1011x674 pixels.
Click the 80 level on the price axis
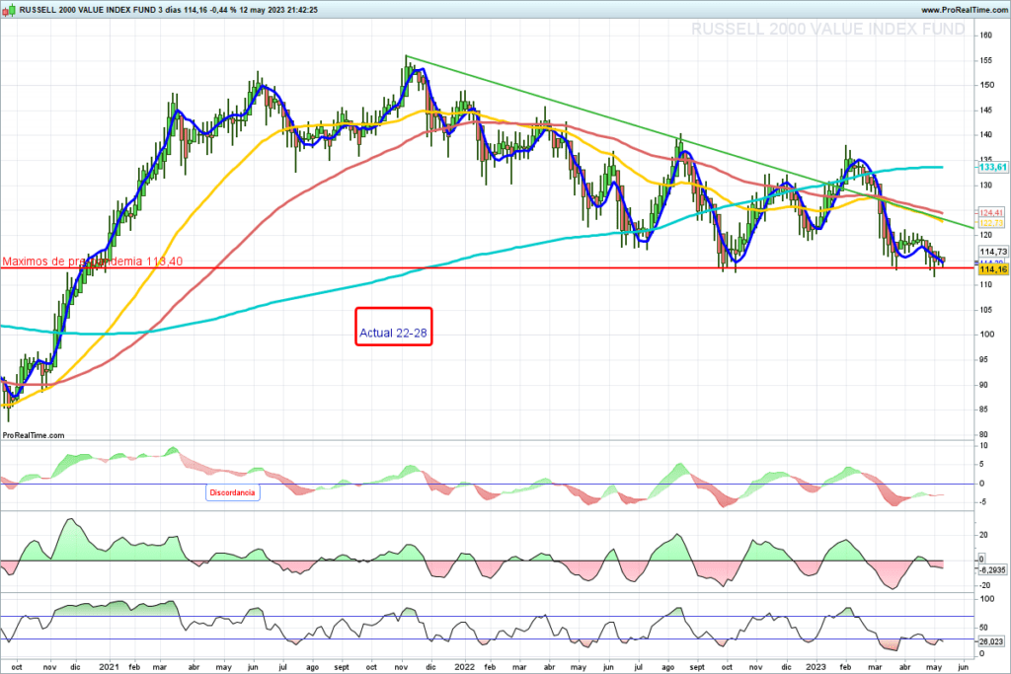coord(984,434)
